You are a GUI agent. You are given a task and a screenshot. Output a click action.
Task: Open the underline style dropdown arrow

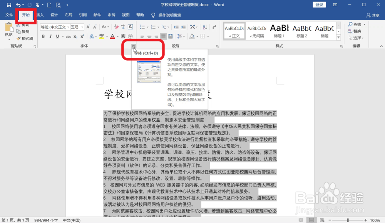point(63,36)
